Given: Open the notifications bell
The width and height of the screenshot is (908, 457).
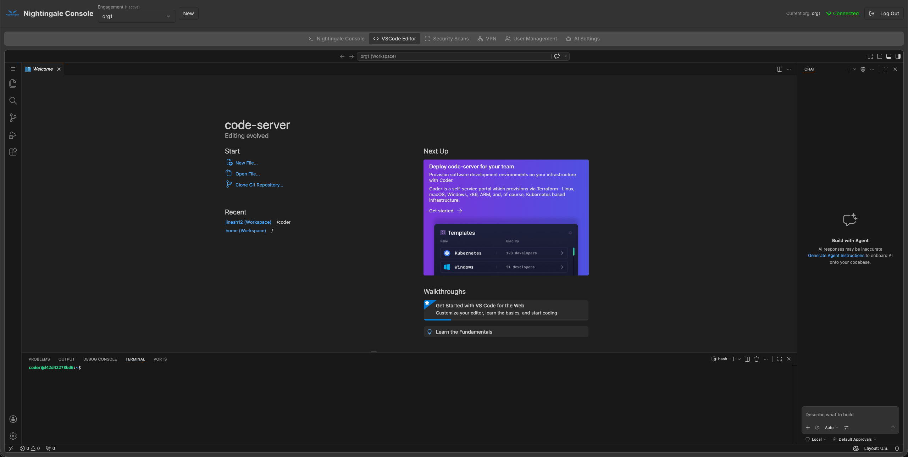Looking at the screenshot, I should 897,448.
